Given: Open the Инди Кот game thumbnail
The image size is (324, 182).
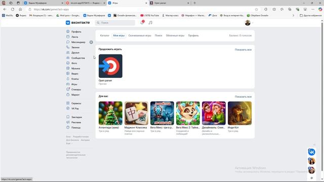Looking at the screenshot, I should (x=239, y=113).
